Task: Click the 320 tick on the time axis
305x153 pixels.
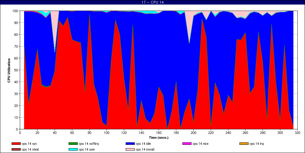Action: click(298, 133)
